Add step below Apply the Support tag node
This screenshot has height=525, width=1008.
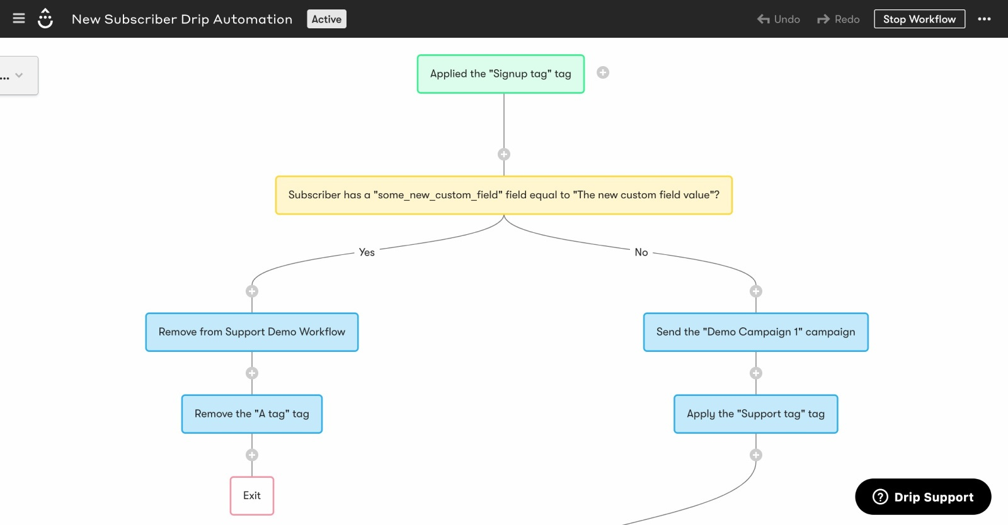(x=756, y=454)
